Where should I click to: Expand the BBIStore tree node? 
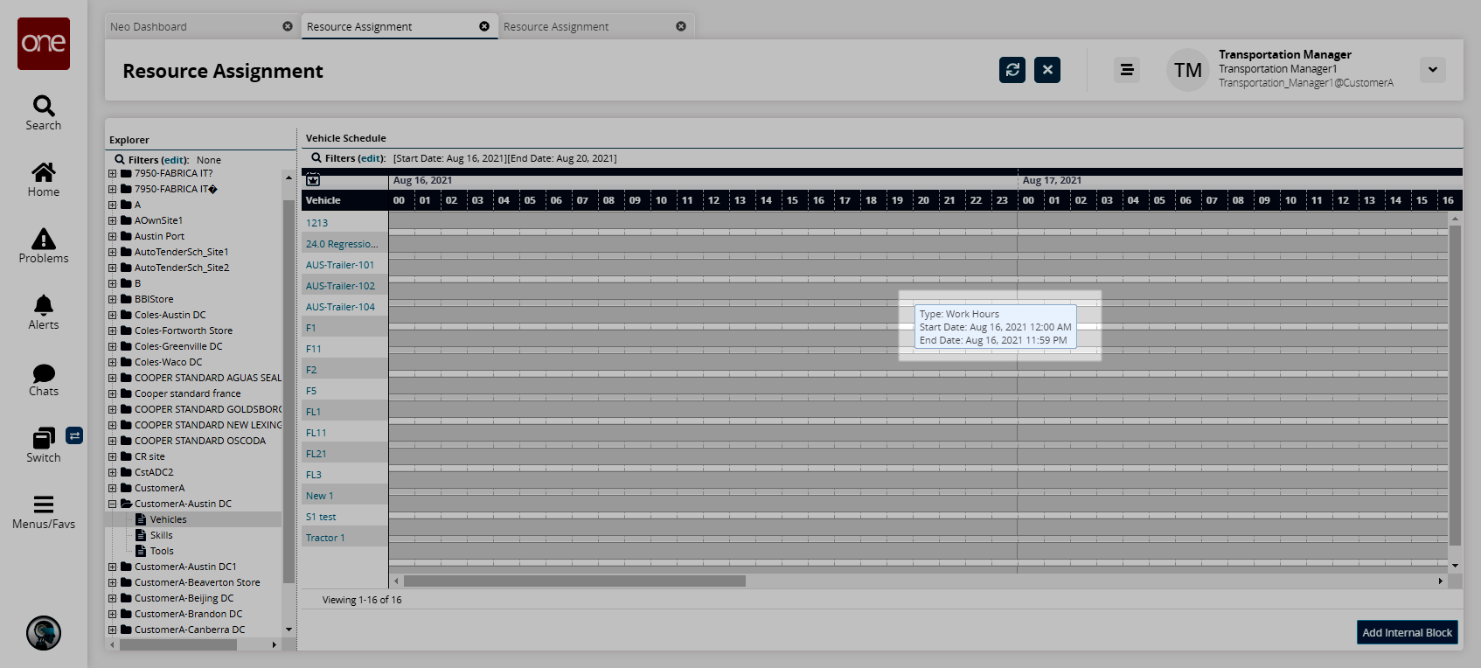(112, 299)
